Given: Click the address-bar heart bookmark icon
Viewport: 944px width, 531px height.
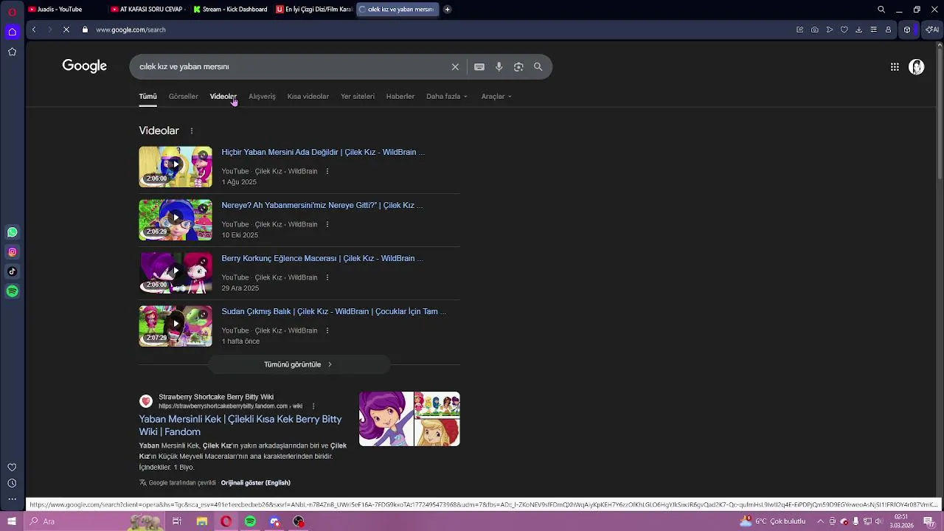Looking at the screenshot, I should pyautogui.click(x=844, y=29).
